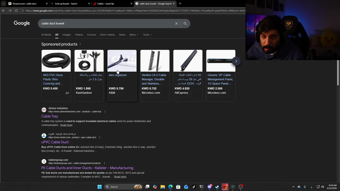
Task: Switch to News results tab
Action: [122, 35]
